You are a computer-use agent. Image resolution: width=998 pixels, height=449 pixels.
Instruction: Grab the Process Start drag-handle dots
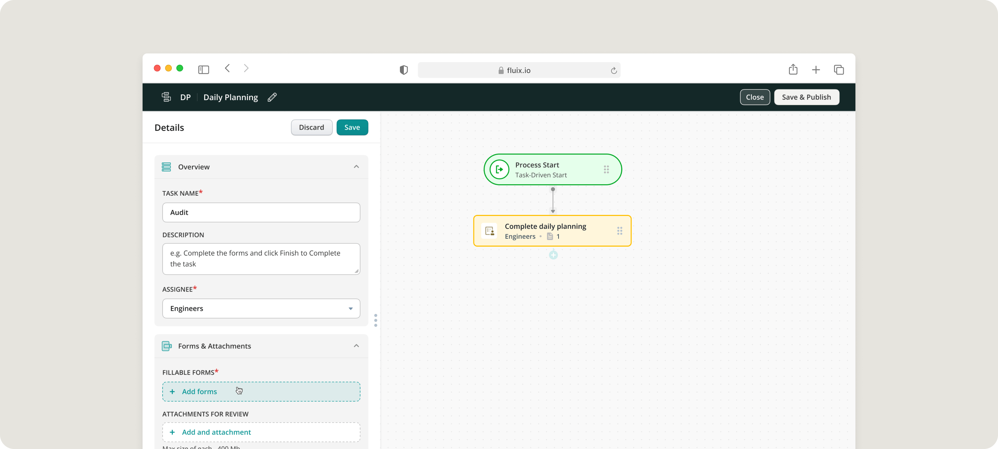606,170
